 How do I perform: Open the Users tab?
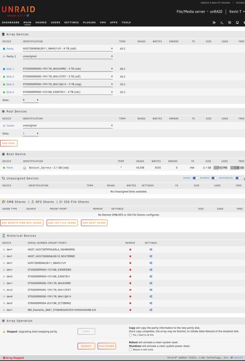coord(55,23)
